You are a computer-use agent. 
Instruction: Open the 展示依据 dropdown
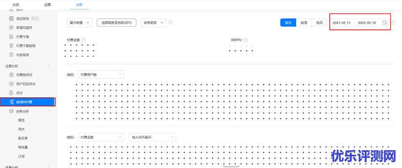click(x=80, y=22)
